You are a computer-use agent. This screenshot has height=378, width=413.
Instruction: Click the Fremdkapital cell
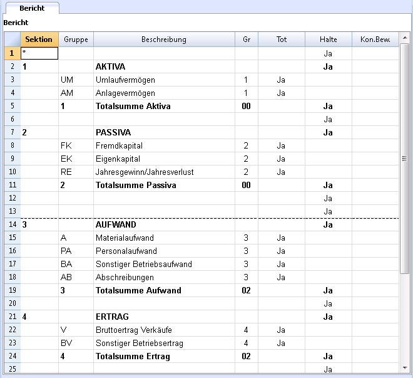(x=164, y=145)
